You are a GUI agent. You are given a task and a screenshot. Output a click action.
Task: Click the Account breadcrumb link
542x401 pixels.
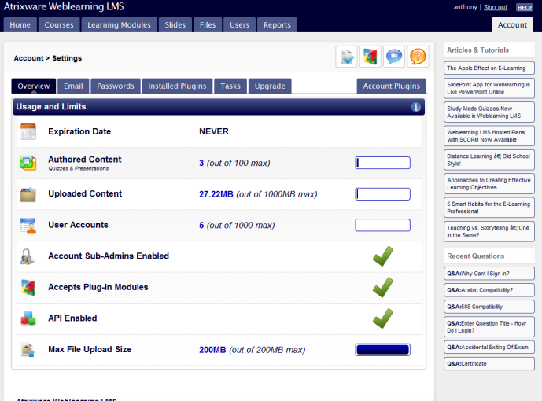[28, 58]
